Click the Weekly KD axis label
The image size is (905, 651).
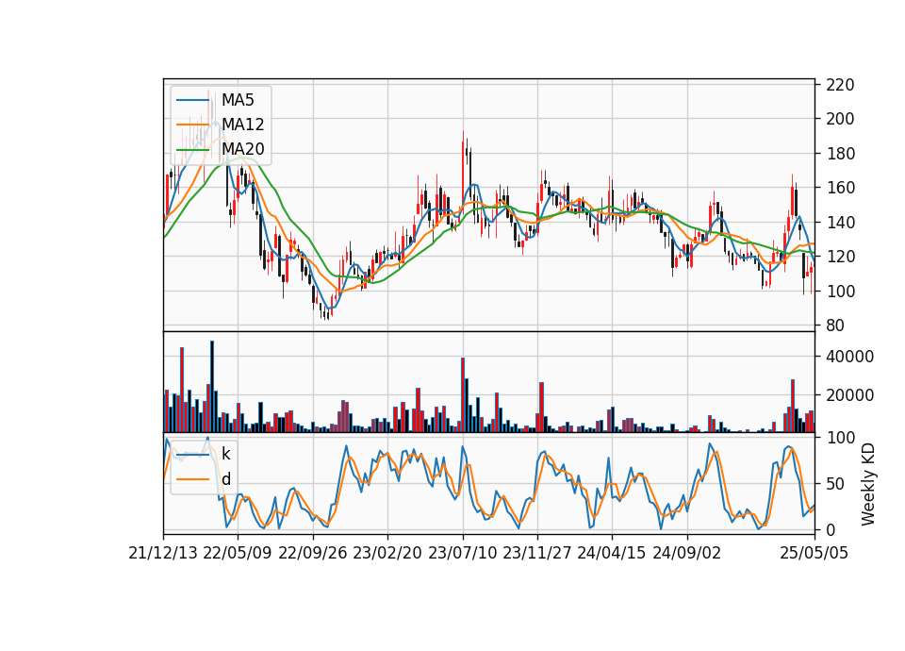868,484
